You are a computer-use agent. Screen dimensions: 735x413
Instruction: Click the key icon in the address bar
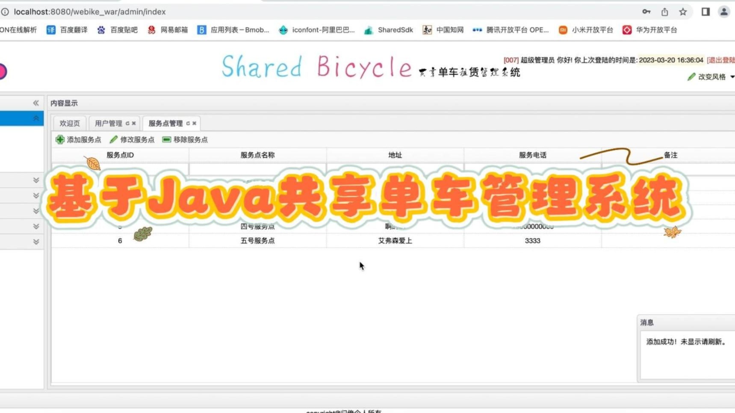(x=646, y=12)
